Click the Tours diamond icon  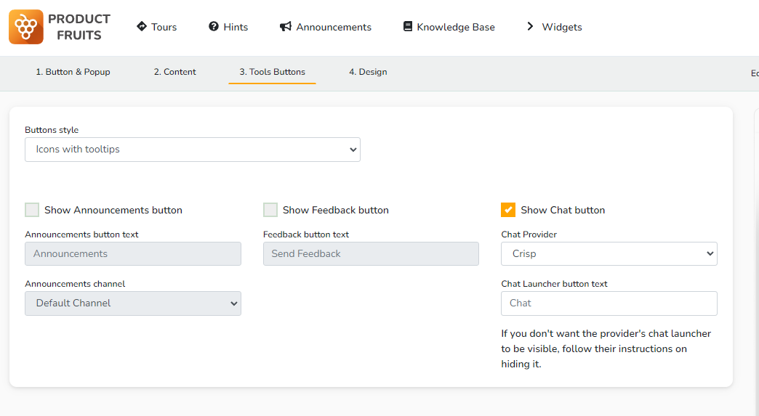(142, 26)
